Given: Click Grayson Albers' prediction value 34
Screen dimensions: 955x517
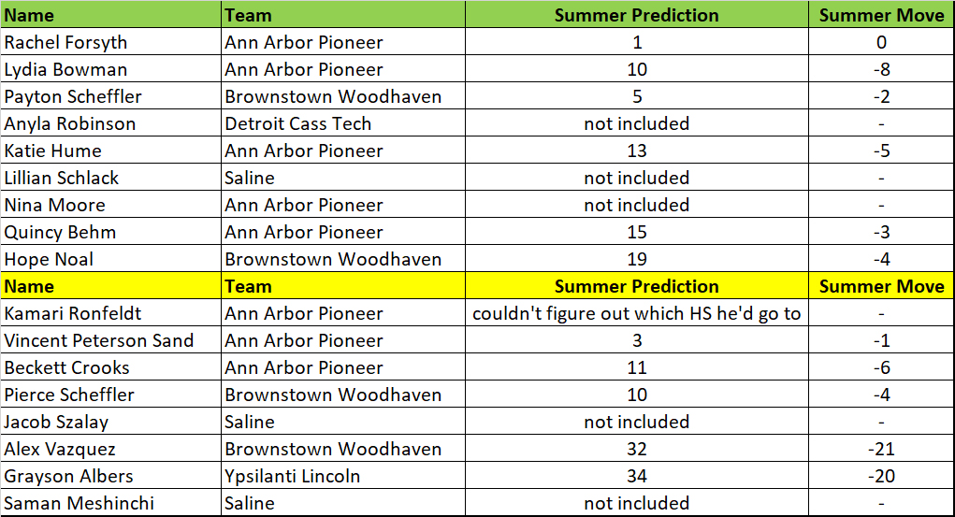Looking at the screenshot, I should pos(636,476).
